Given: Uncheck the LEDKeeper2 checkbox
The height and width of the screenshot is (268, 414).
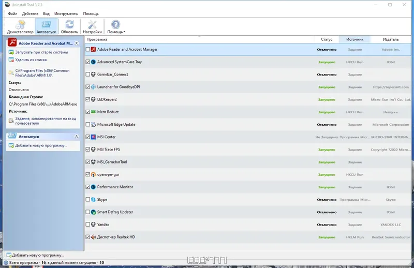Looking at the screenshot, I should [x=88, y=99].
